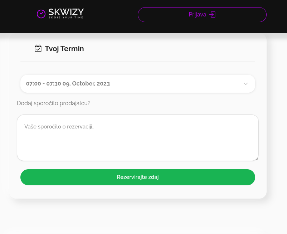Expand the time slot chevron arrow
The height and width of the screenshot is (234, 287).
click(245, 84)
